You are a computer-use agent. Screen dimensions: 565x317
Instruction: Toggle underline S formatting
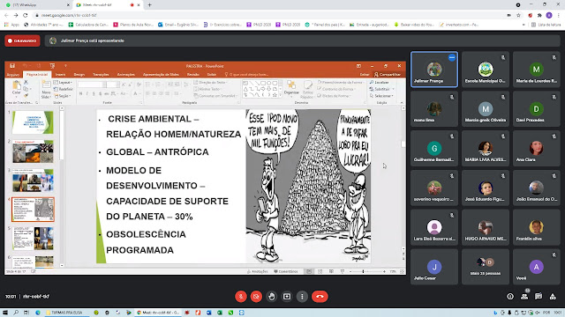[x=94, y=93]
